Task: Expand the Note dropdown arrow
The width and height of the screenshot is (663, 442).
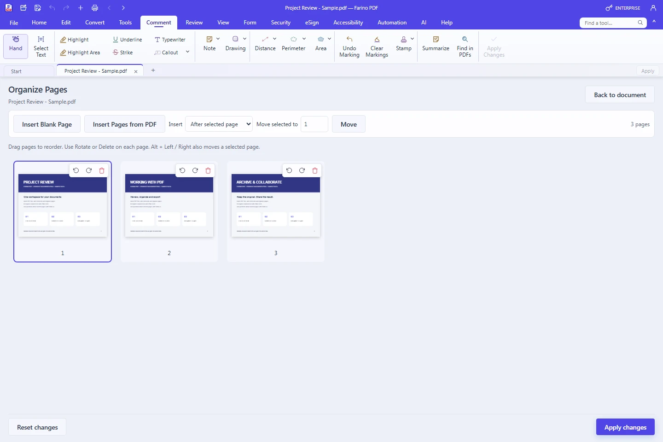Action: (218, 39)
